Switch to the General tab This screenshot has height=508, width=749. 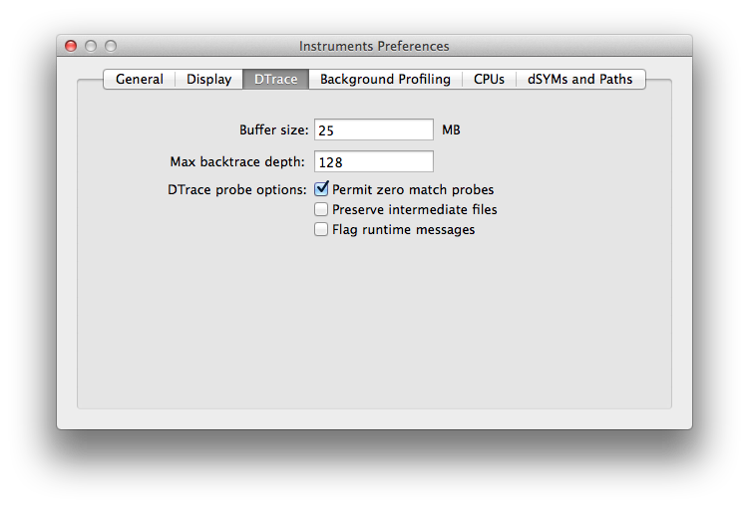pos(139,79)
